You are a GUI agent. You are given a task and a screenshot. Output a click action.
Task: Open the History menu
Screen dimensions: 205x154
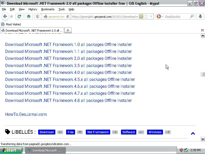click(x=33, y=9)
